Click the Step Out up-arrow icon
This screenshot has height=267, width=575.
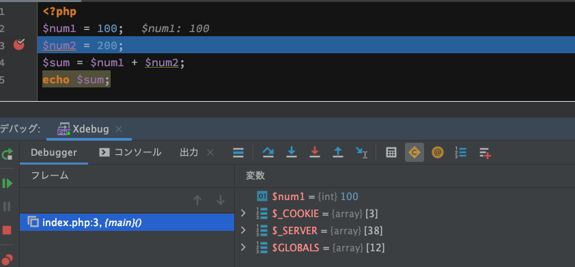[x=338, y=152]
